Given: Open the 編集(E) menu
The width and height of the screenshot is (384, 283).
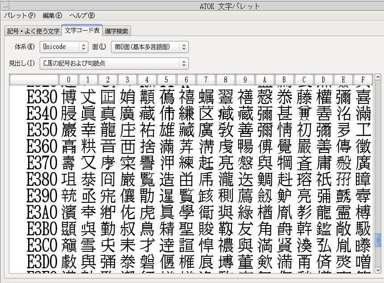Looking at the screenshot, I should pyautogui.click(x=52, y=16).
